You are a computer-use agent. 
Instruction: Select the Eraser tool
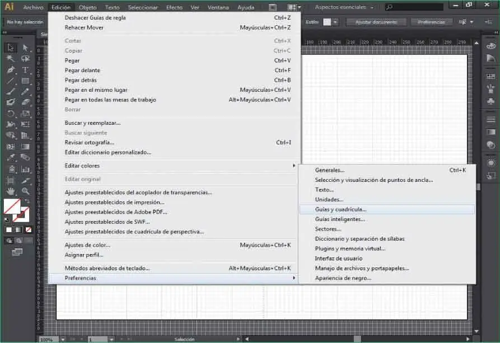tap(26, 102)
